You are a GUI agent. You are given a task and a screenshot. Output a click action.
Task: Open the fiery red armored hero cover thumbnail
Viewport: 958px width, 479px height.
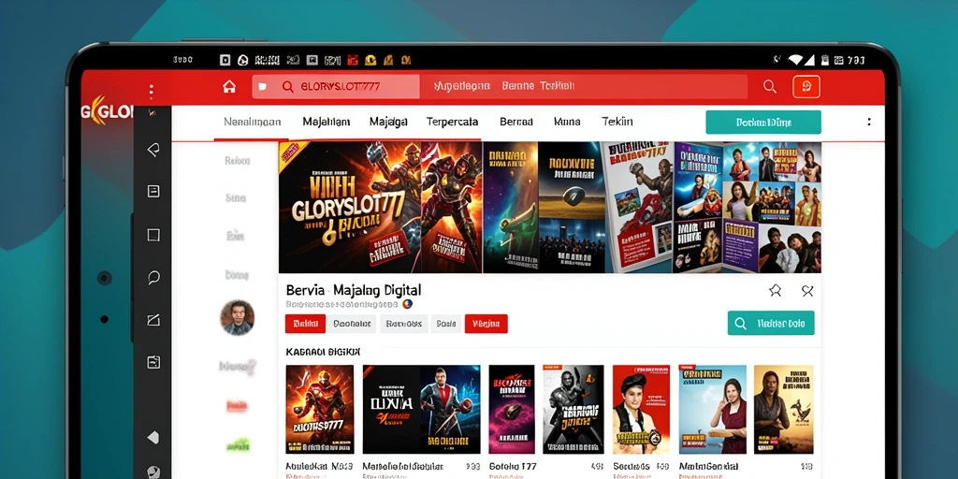[320, 410]
